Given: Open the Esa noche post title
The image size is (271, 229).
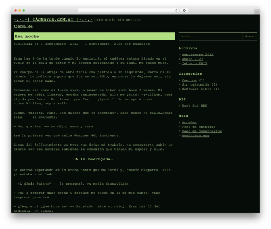Looking at the screenshot, I should point(27,36).
